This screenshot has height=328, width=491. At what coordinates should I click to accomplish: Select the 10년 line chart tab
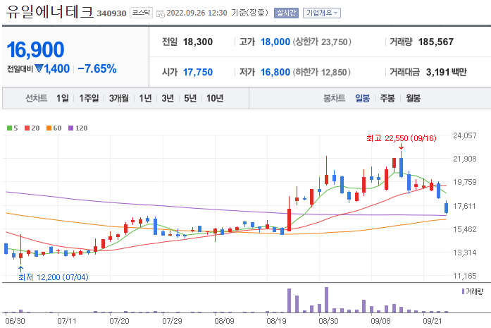pyautogui.click(x=215, y=99)
